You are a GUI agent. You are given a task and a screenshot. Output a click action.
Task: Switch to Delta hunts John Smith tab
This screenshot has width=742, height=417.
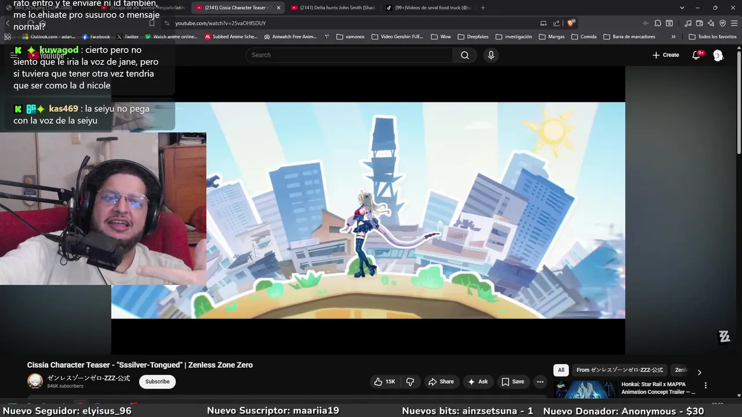coord(333,8)
